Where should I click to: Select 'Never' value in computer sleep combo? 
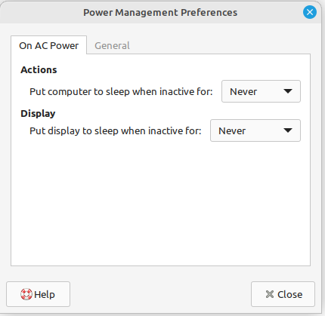pyautogui.click(x=243, y=91)
